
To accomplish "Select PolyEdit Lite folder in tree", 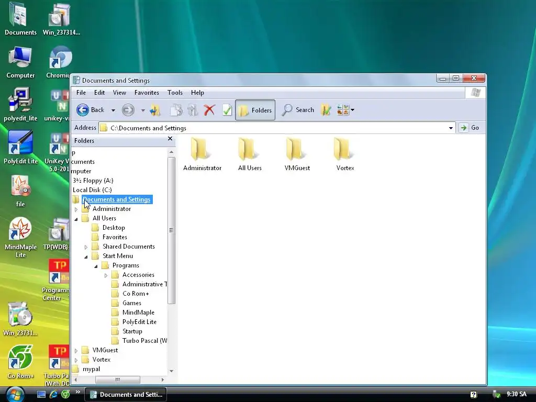I will pos(139,322).
